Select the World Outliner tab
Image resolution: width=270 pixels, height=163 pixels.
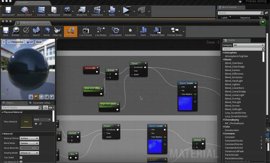pyautogui.click(x=231, y=7)
